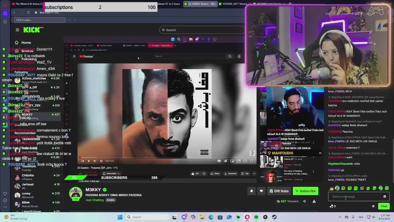Toggle play in the YouTube player

(x=89, y=161)
